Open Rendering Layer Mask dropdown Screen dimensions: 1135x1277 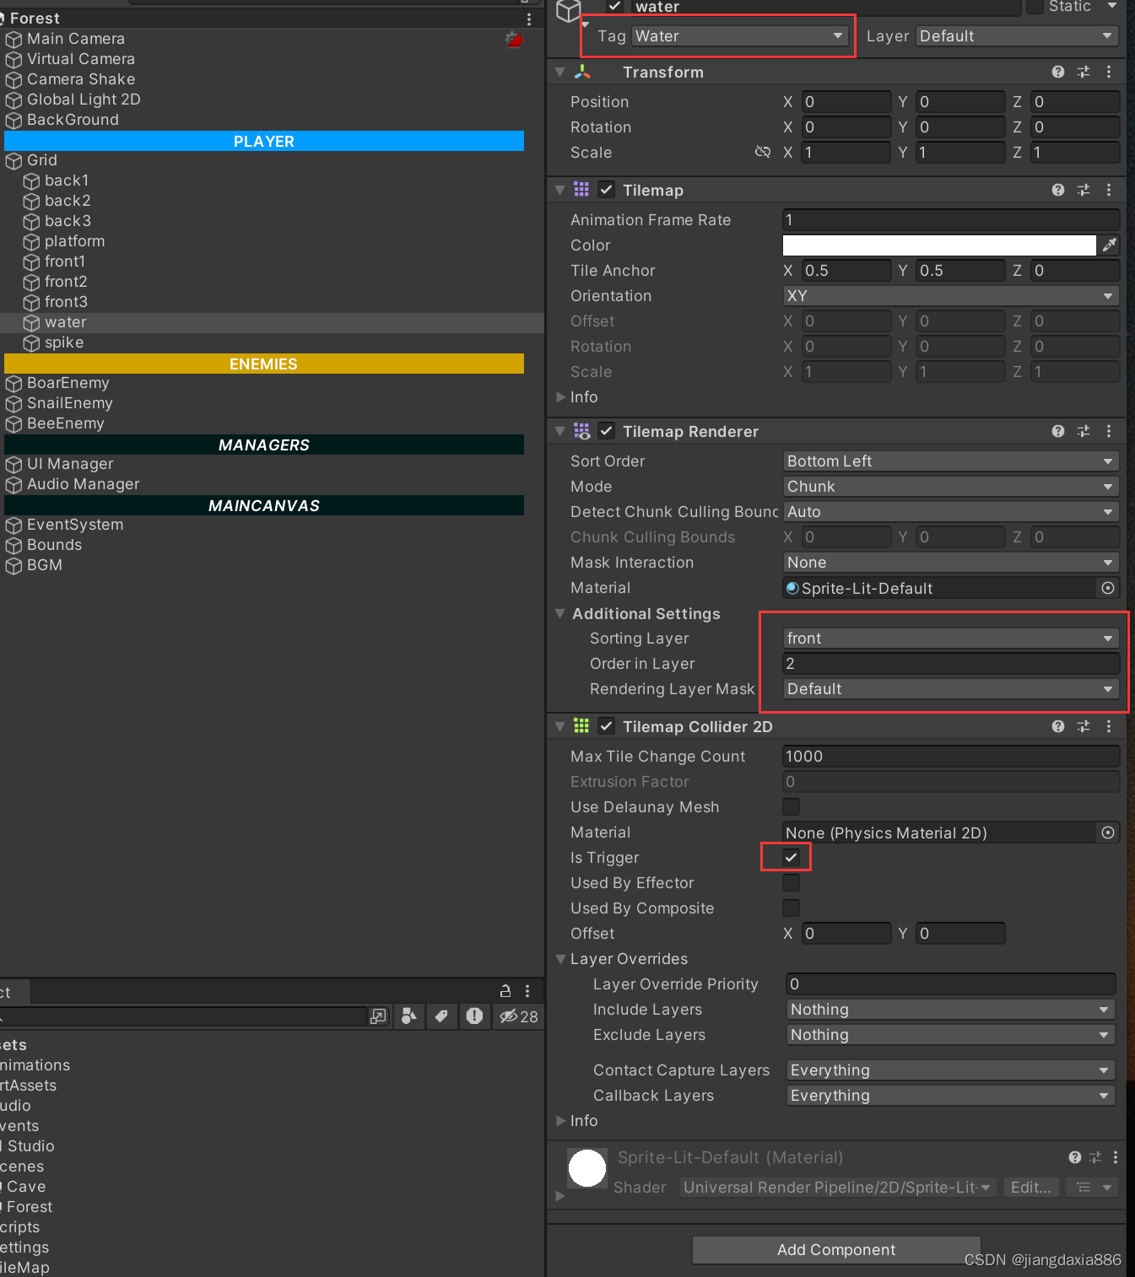951,689
